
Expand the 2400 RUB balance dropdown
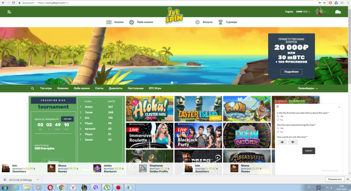[309, 12]
